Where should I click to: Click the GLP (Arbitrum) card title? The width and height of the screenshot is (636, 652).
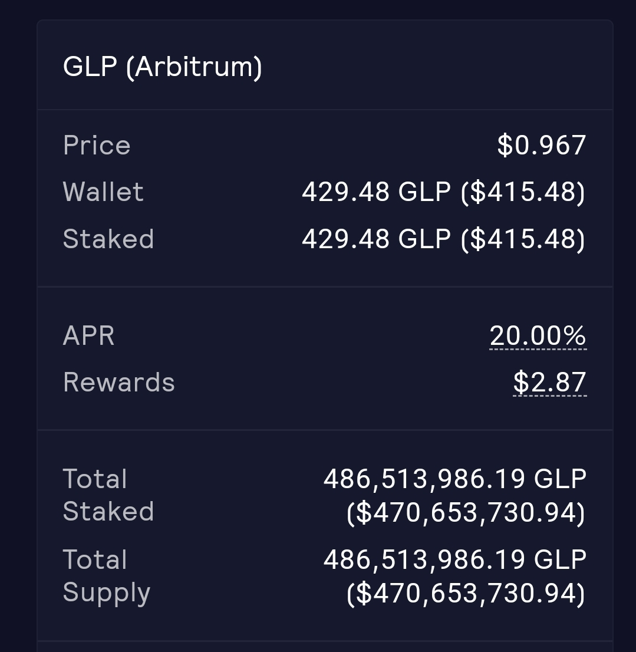tap(163, 67)
